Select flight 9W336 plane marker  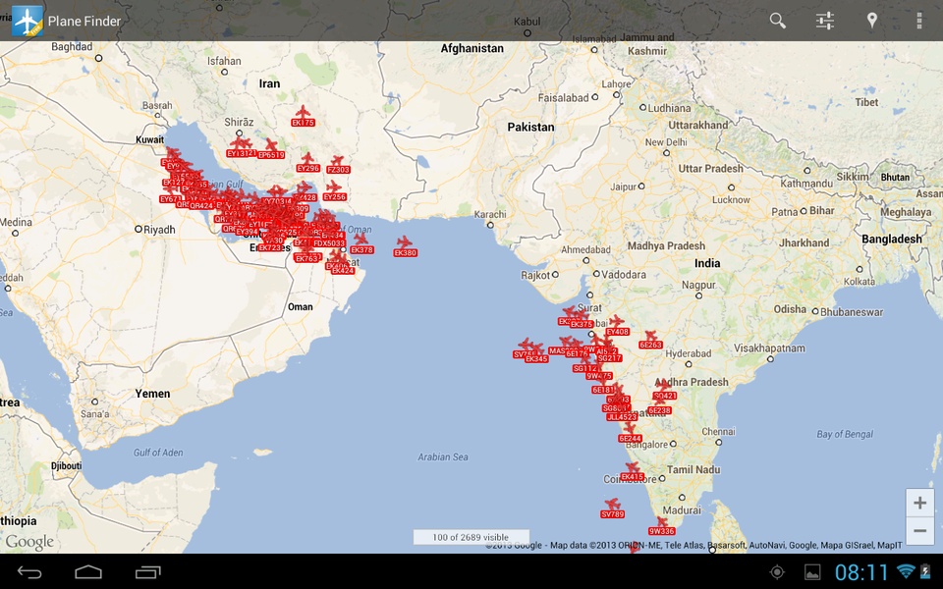click(x=661, y=521)
